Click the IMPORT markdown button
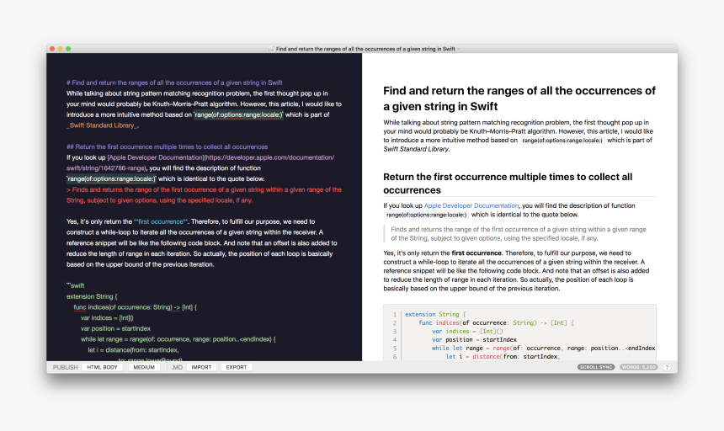Viewport: 724px width, 431px height. coord(201,367)
